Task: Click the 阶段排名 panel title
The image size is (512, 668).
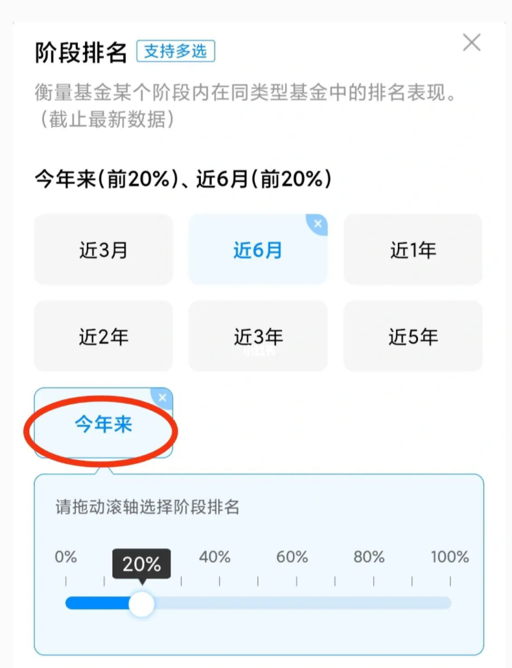Action: [80, 53]
